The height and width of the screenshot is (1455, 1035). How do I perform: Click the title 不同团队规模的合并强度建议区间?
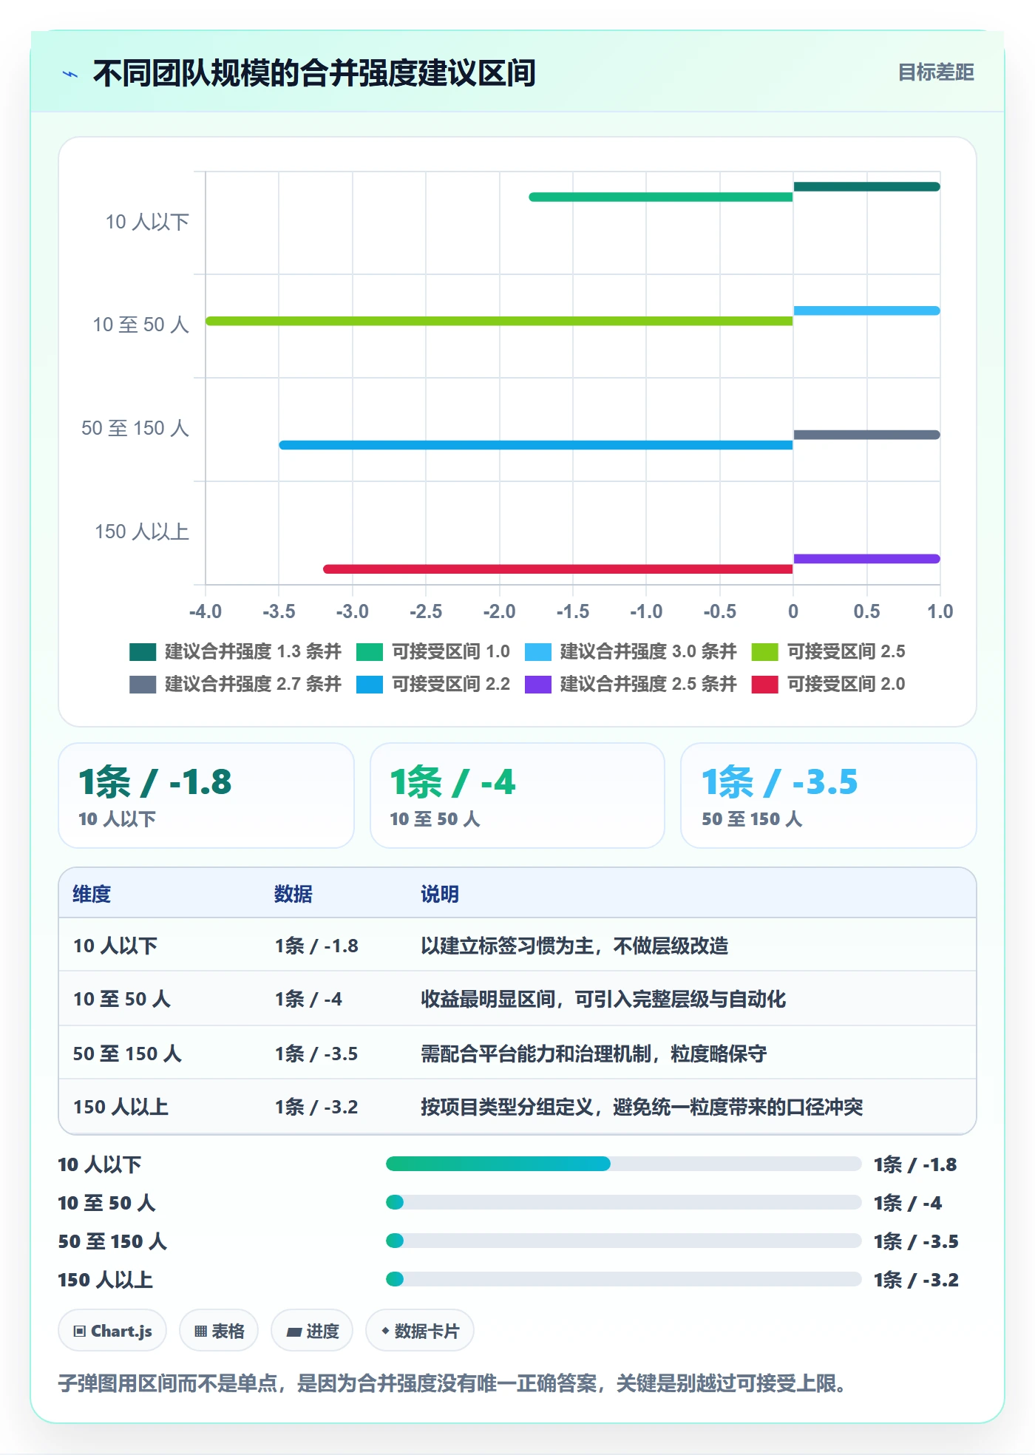tap(315, 73)
